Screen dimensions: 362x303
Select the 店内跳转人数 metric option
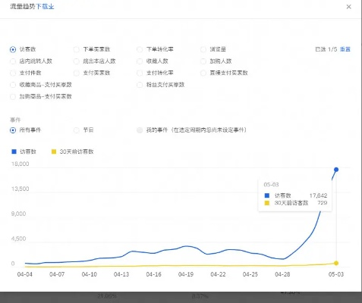click(x=13, y=61)
